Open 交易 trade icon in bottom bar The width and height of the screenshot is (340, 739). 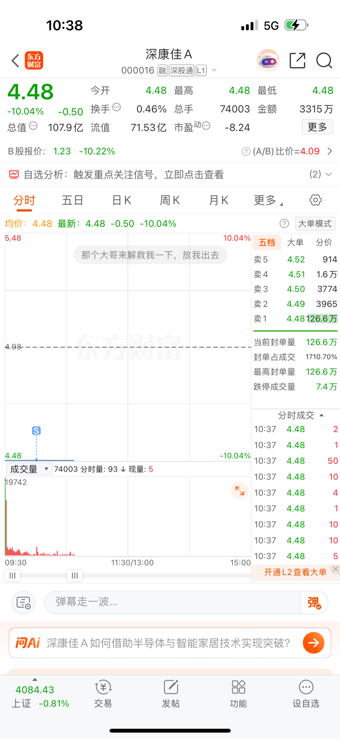pos(103,694)
